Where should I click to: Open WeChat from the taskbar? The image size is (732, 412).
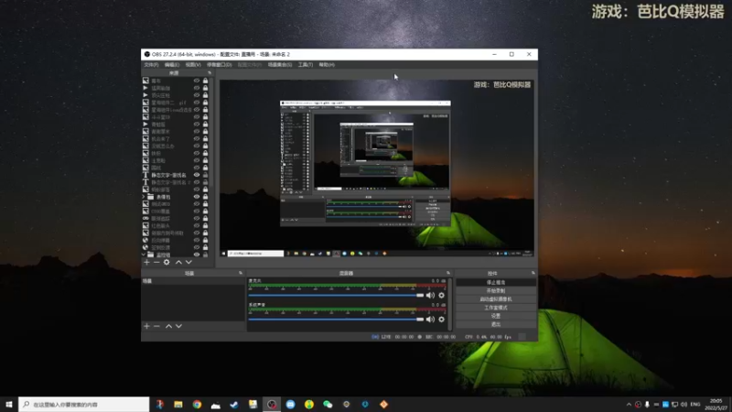tap(328, 405)
